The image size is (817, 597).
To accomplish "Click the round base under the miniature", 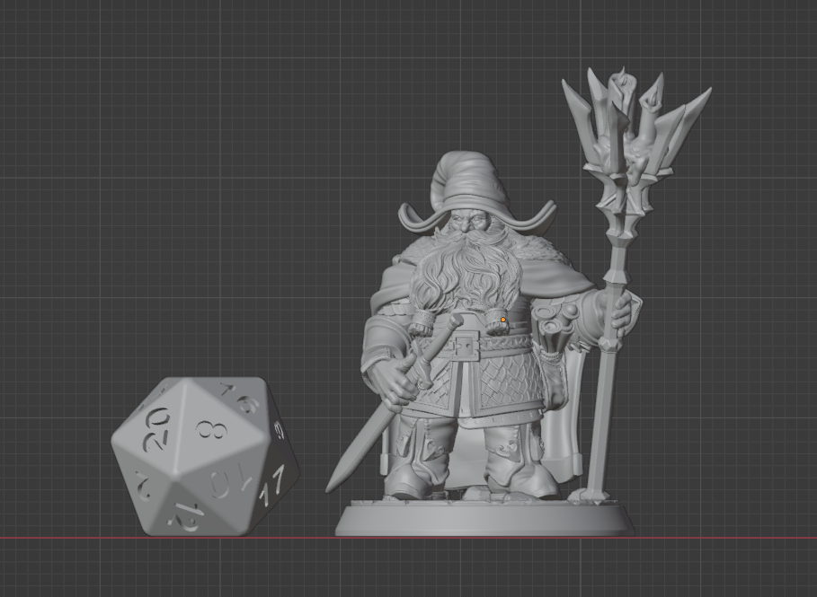I will [x=484, y=518].
